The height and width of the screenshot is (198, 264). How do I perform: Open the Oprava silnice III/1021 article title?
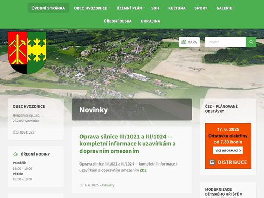(x=127, y=143)
